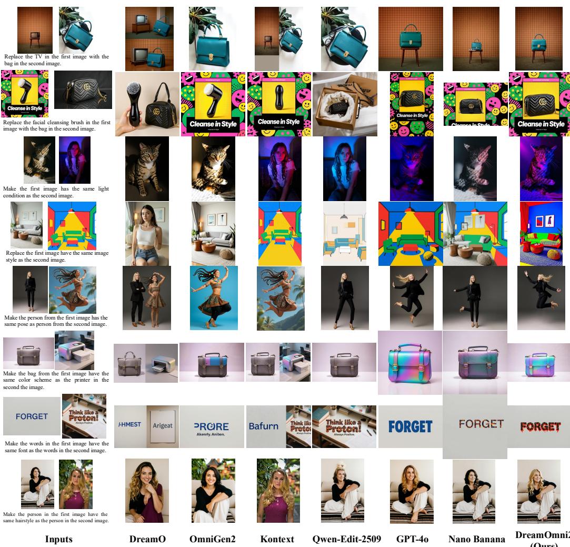Click GPT-4o's large iridescent holographic satchel
Image resolution: width=570 pixels, height=547 pixels.
[410, 363]
